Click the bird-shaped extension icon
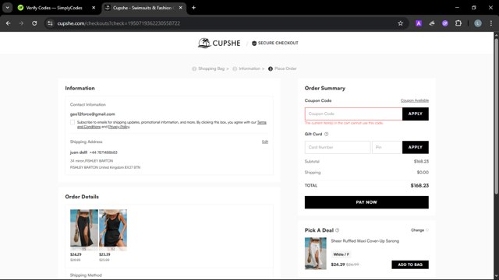Viewport: 499px width, 280px height. pos(432,23)
